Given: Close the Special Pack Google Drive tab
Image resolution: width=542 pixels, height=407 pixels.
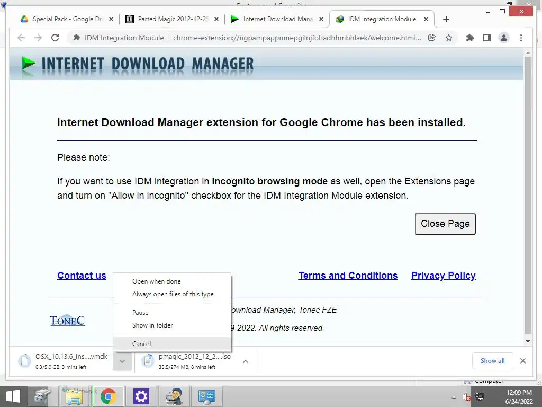Looking at the screenshot, I should [111, 19].
